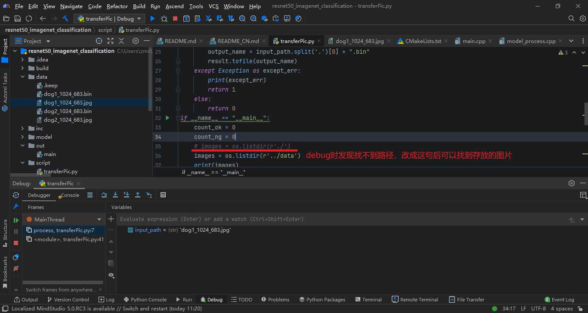Toggle the Automl Tasks side tab
Viewport: 588px width, 313px height.
5,91
